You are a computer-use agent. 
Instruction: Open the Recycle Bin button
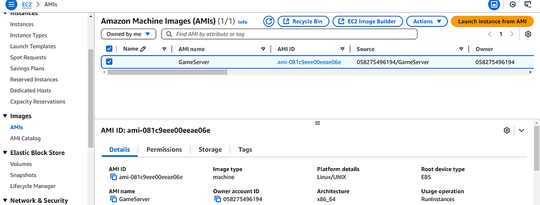[303, 21]
